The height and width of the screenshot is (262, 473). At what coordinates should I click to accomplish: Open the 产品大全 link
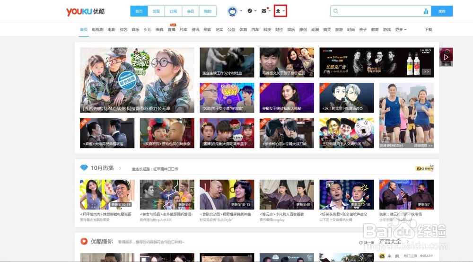[x=390, y=242]
